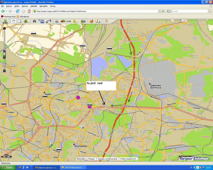This screenshot has height=170, width=213.
Task: Click the zoom slider handle
Action: click(4, 54)
